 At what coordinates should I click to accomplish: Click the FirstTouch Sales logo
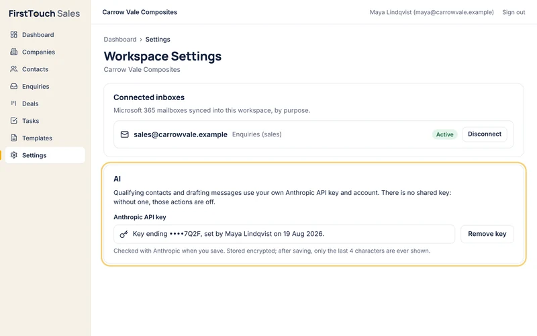point(44,13)
